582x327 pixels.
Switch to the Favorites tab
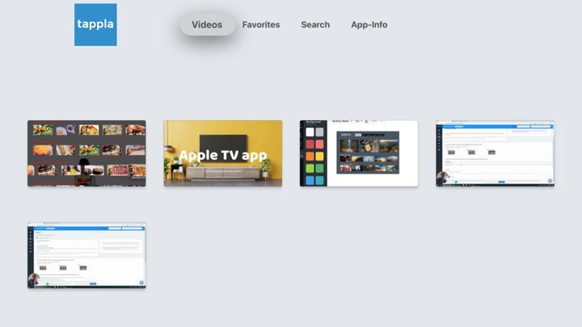pyautogui.click(x=261, y=24)
